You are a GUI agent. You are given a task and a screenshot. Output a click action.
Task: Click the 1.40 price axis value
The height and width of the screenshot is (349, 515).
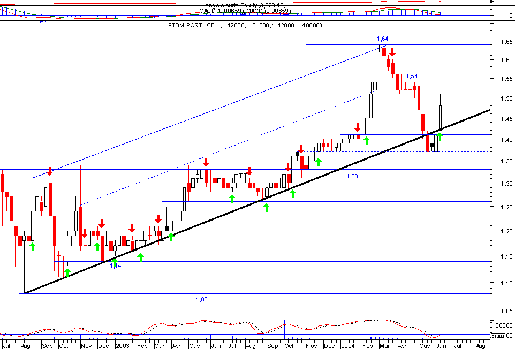(506, 140)
